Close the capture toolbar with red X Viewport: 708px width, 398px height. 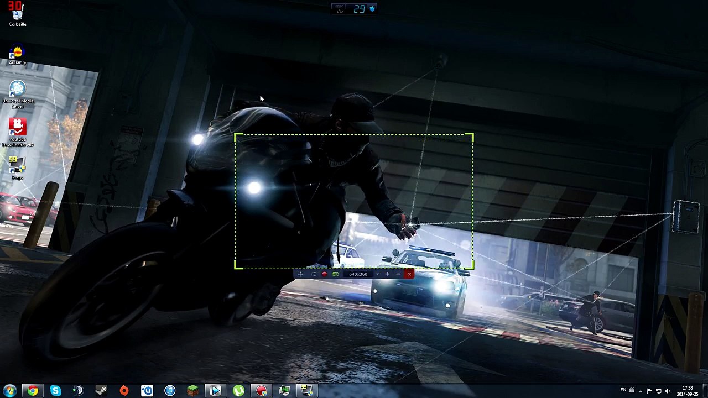pyautogui.click(x=409, y=274)
